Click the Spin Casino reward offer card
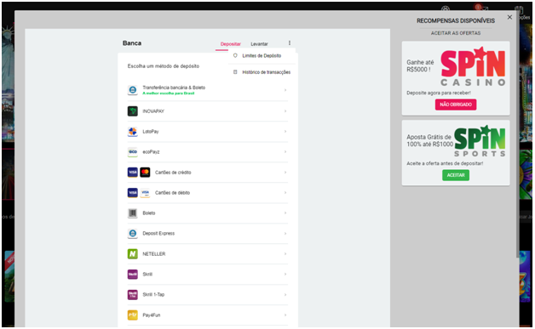The height and width of the screenshot is (329, 535). 456,78
